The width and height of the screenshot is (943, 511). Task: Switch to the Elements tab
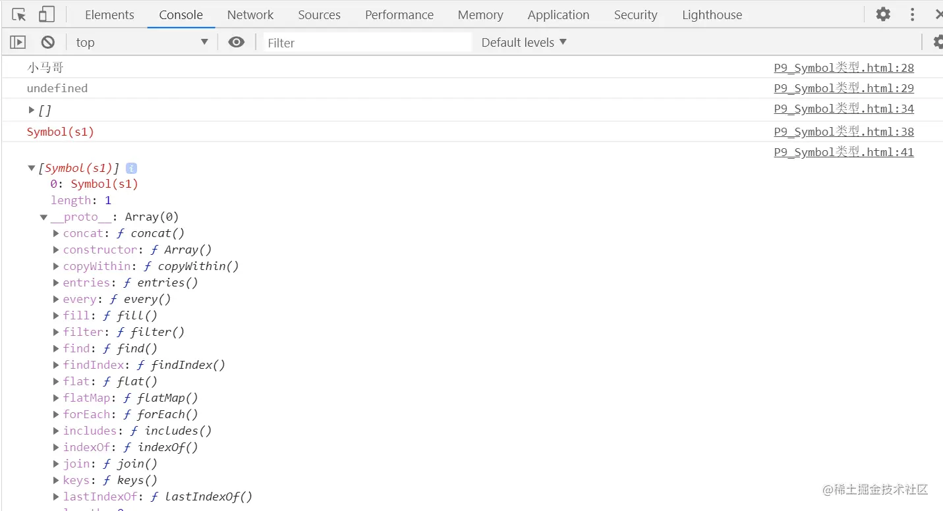click(109, 14)
